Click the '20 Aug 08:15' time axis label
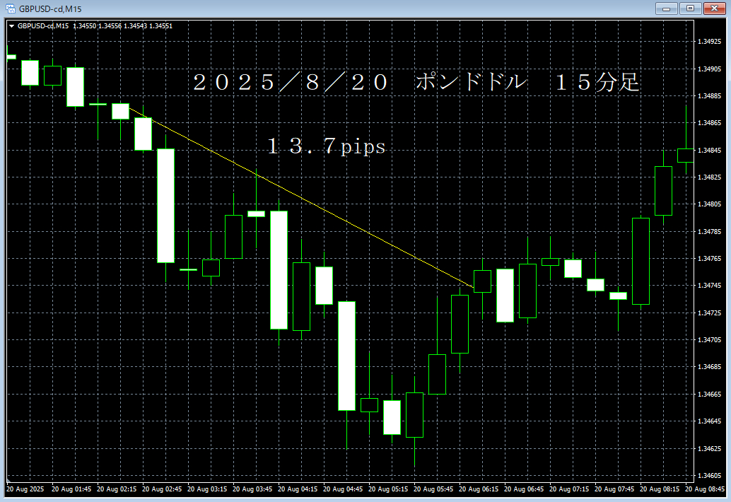Image resolution: width=731 pixels, height=502 pixels. [x=659, y=489]
